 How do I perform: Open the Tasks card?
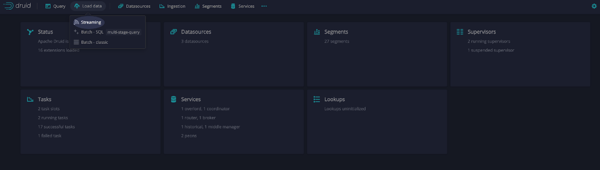[90, 122]
